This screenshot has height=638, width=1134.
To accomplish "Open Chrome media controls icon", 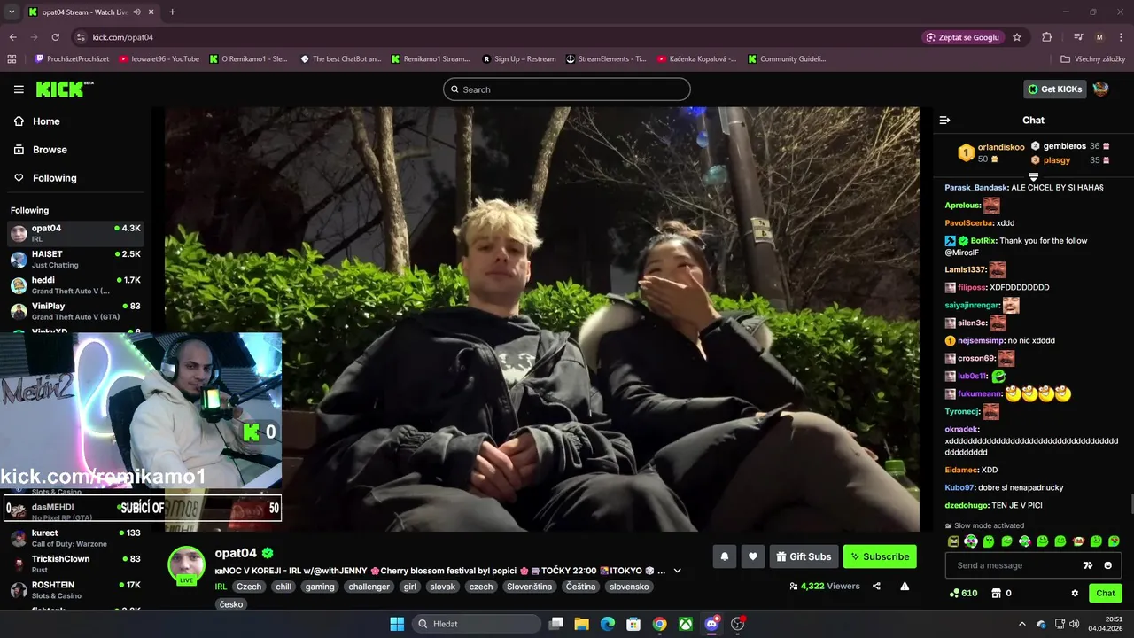I will 1078,37.
